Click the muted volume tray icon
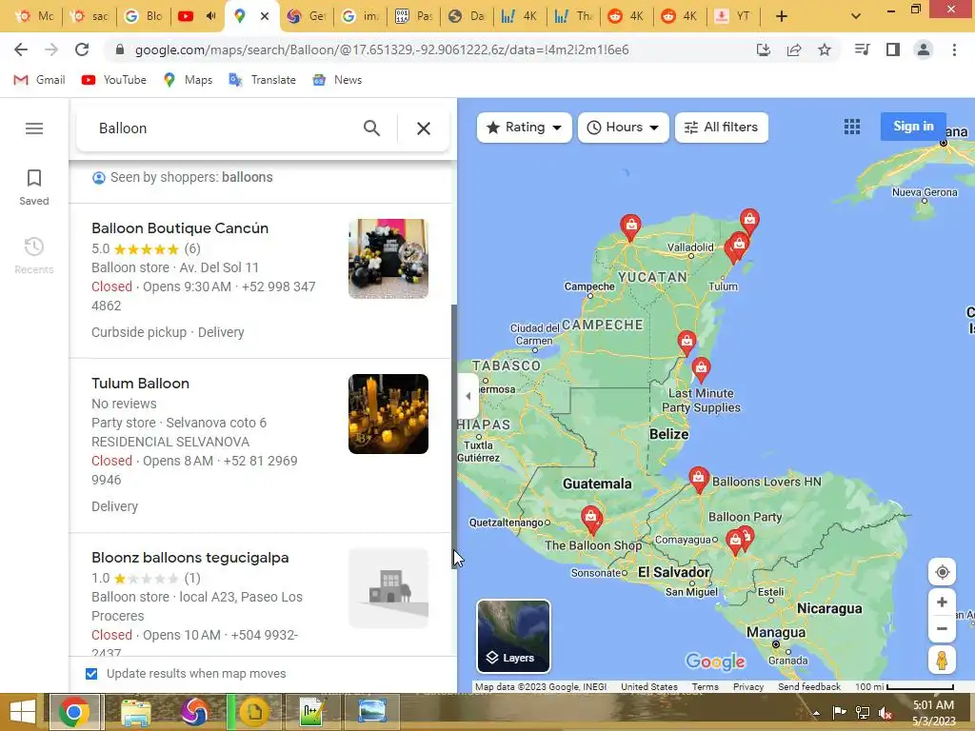 coord(885,713)
